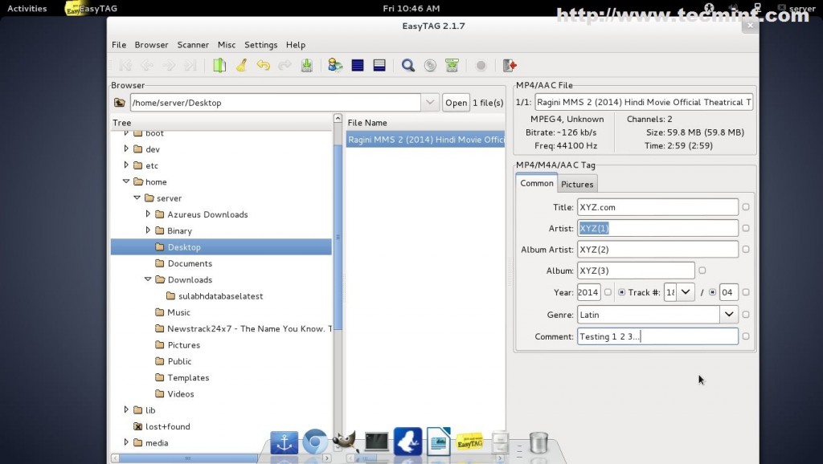Switch to the Pictures tab
This screenshot has width=823, height=464.
577,184
